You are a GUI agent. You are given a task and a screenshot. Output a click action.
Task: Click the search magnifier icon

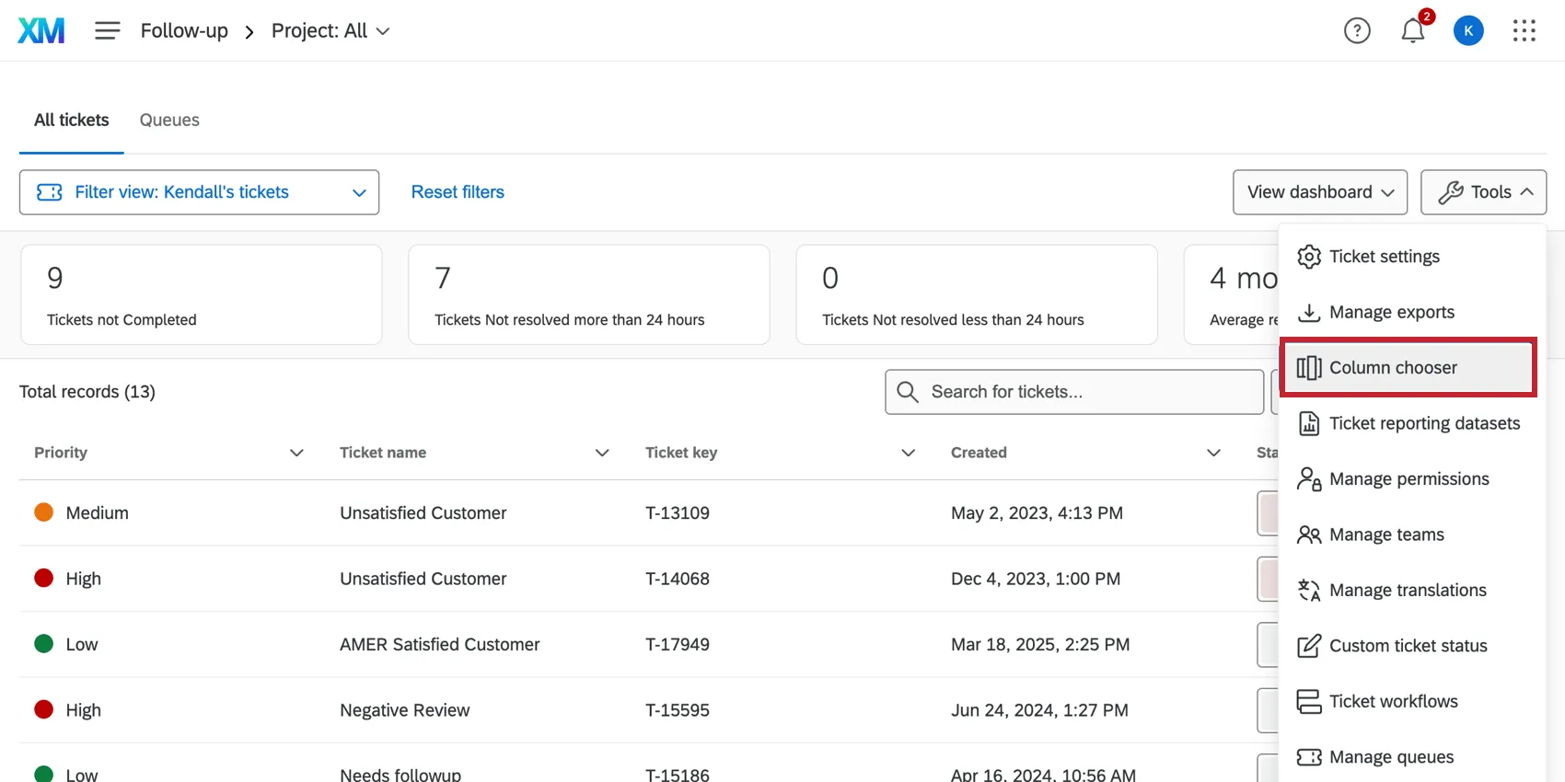click(908, 392)
